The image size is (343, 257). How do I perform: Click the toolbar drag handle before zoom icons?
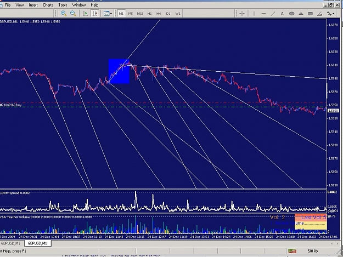[55, 14]
